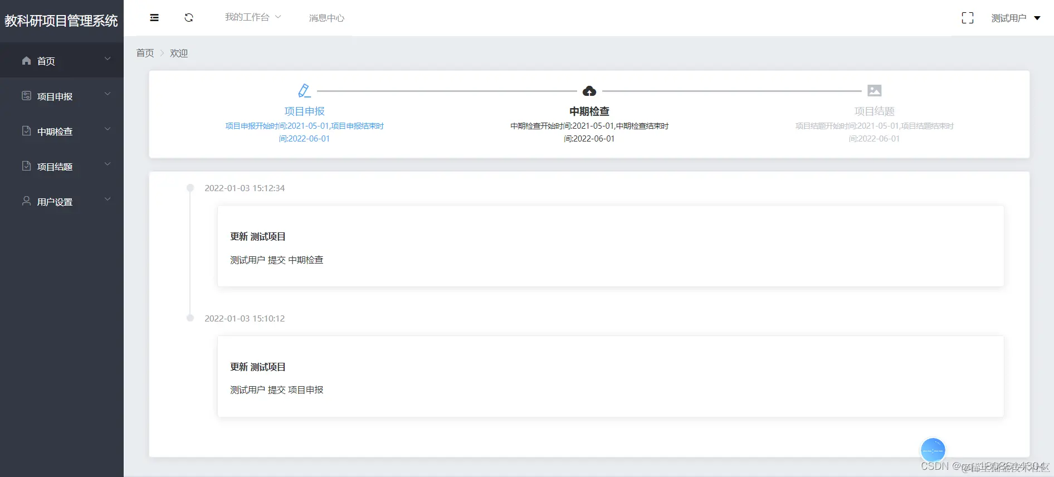Select 首页 in the sidebar

point(62,60)
